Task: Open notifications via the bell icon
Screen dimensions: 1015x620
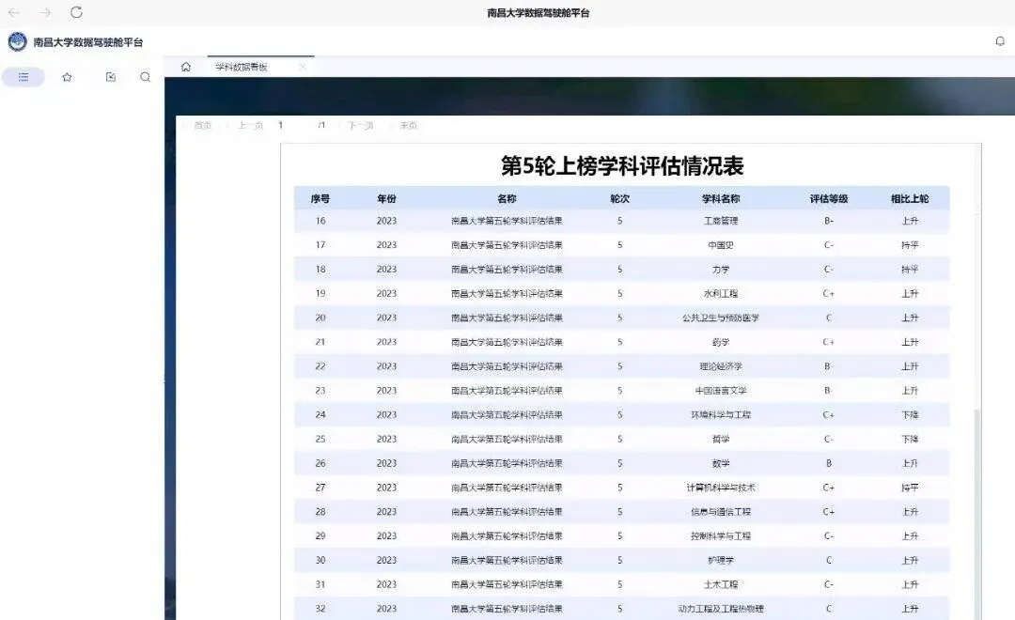Action: pyautogui.click(x=1000, y=41)
